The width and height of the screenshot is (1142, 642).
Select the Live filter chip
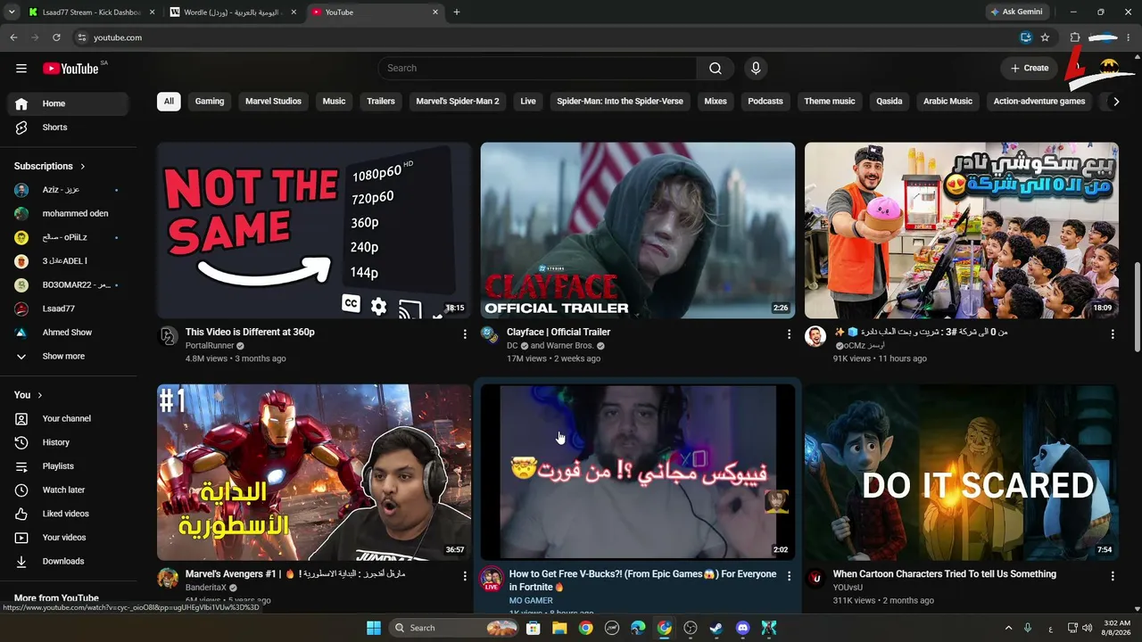pyautogui.click(x=528, y=102)
